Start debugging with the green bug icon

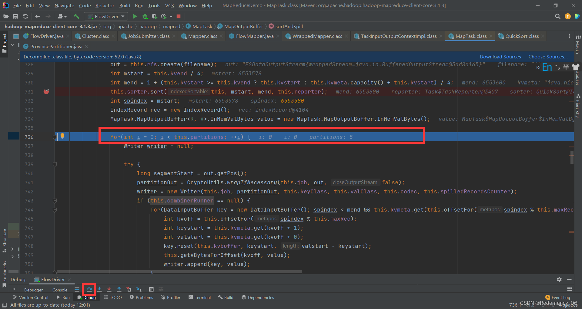145,16
